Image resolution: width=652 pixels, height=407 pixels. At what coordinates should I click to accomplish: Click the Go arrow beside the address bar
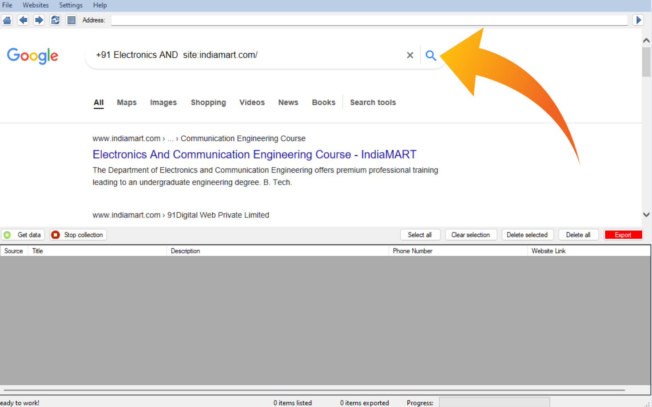(x=638, y=20)
